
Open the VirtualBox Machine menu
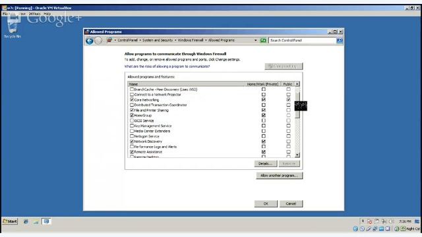coord(9,14)
